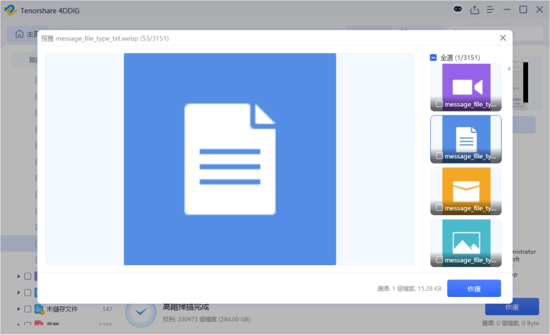This screenshot has width=550, height=335.
Task: Click the background window's 恢復 button
Action: [512, 307]
